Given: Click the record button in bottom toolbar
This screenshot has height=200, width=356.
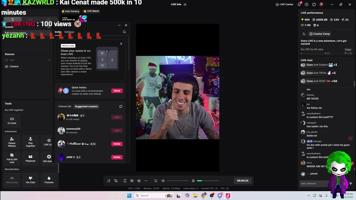Looking at the screenshot, I should (x=132, y=181).
